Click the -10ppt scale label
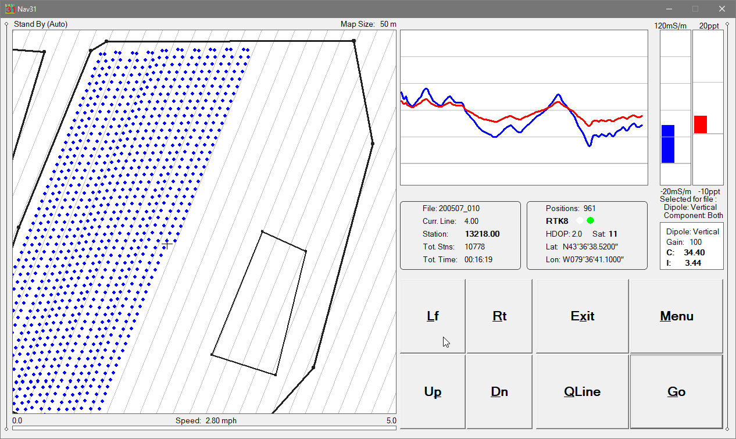The image size is (736, 439). [x=709, y=191]
